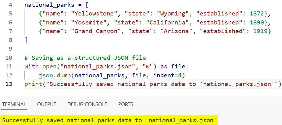Click the "Grand Canyon" string
The height and width of the screenshot is (125, 282).
point(89,31)
